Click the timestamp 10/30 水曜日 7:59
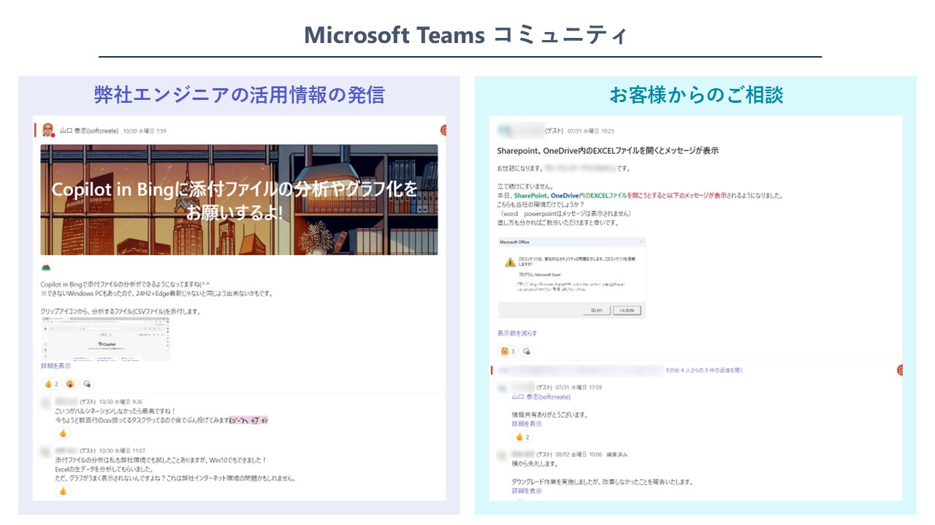 tap(145, 131)
